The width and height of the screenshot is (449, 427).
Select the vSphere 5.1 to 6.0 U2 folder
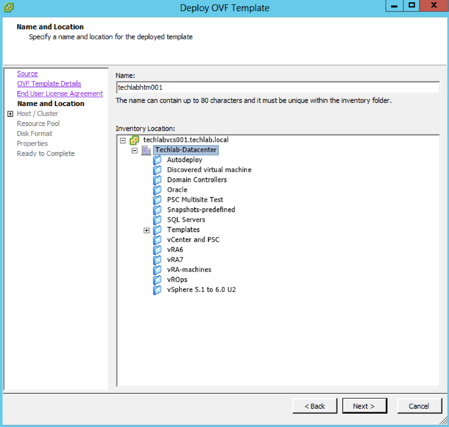[x=202, y=290]
